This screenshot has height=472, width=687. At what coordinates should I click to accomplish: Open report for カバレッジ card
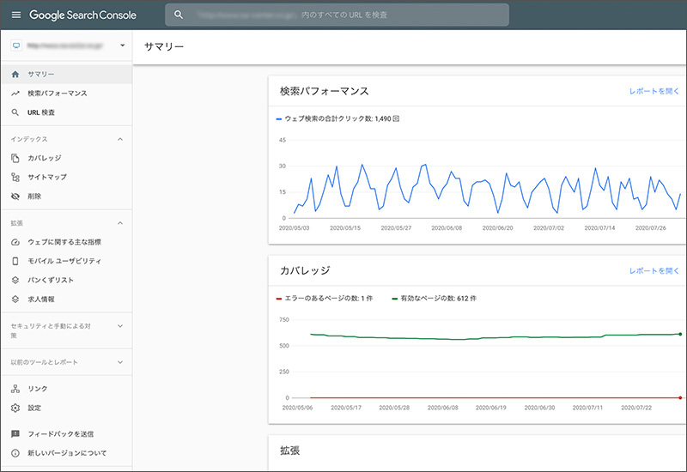point(654,271)
